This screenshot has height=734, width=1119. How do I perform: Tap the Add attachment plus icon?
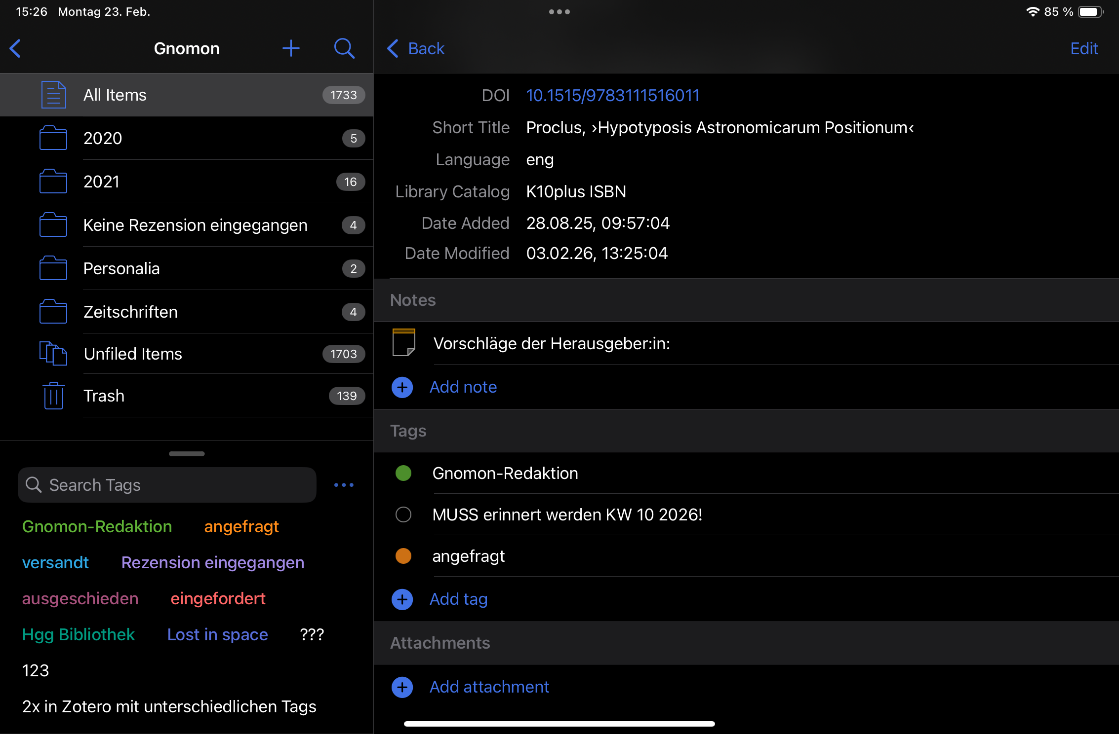coord(402,687)
